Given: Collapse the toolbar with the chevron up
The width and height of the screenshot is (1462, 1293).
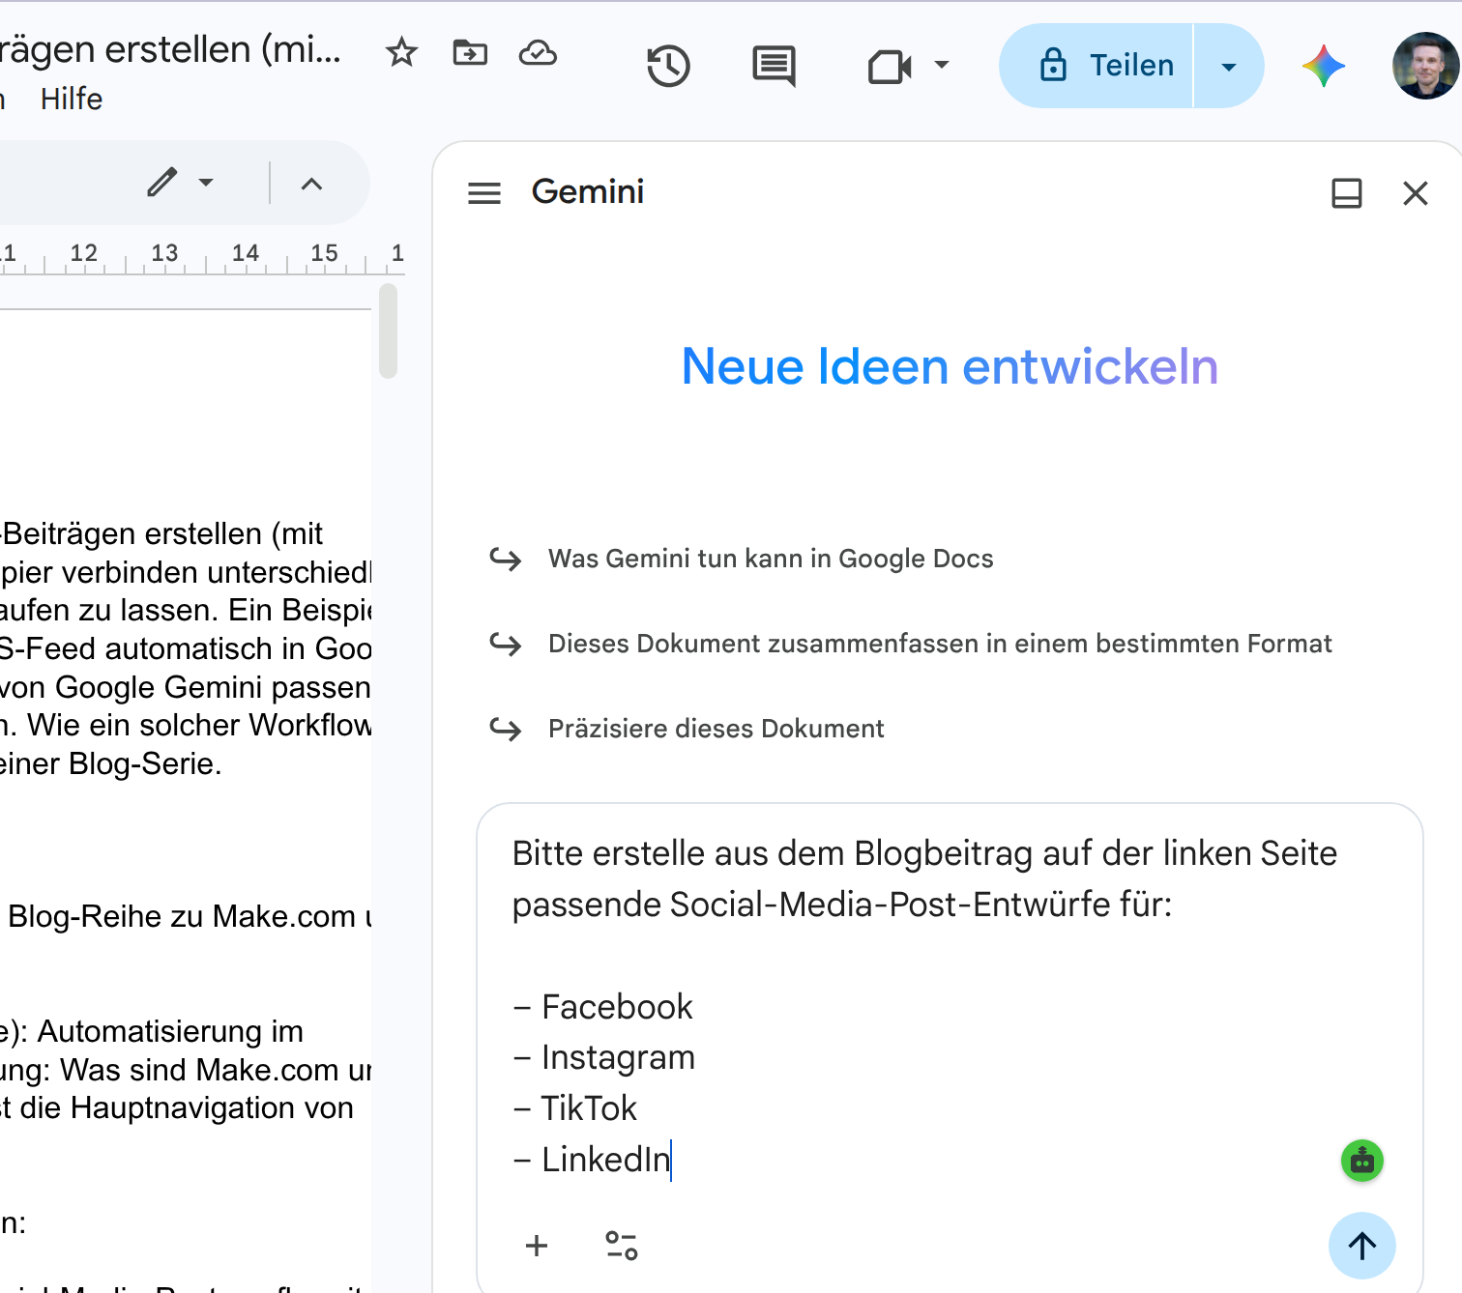Looking at the screenshot, I should click(x=311, y=184).
